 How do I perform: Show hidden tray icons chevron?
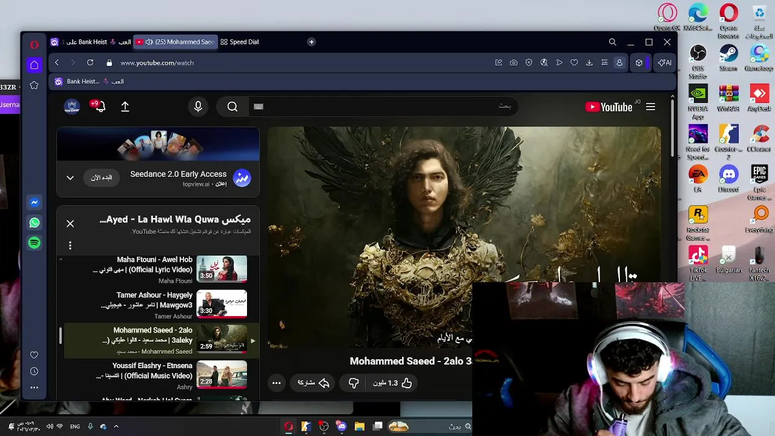(x=116, y=426)
